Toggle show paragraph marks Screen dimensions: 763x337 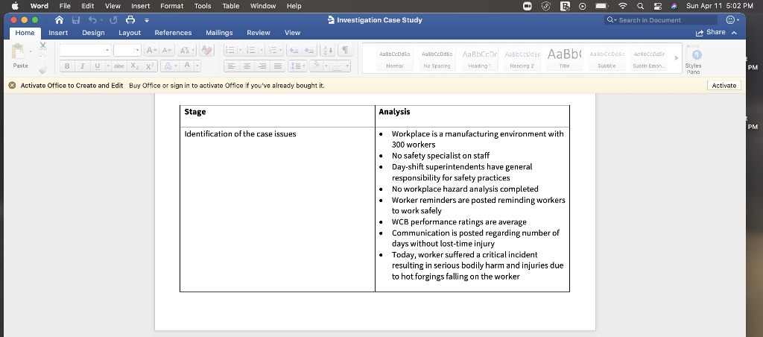(x=344, y=50)
